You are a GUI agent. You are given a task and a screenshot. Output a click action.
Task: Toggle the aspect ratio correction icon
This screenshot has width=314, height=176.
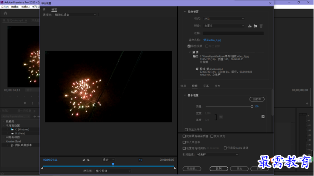[x=141, y=160]
